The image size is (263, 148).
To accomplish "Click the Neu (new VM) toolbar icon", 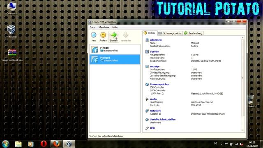I will coord(94,37).
